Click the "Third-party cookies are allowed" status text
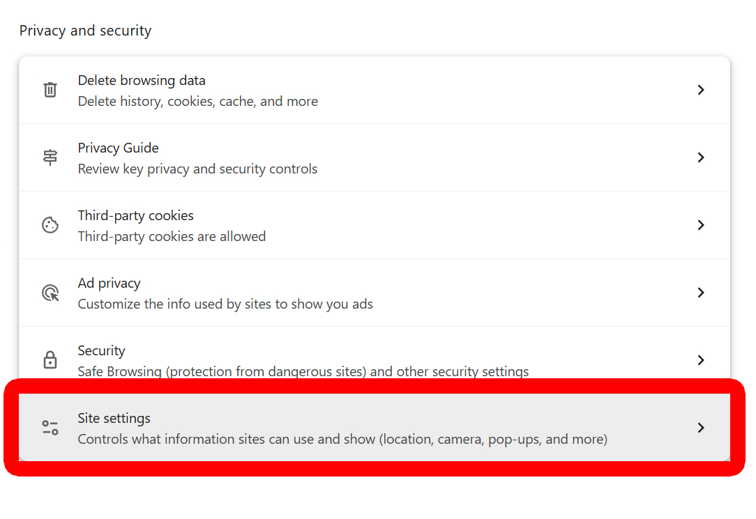The width and height of the screenshot is (756, 519). pos(172,236)
